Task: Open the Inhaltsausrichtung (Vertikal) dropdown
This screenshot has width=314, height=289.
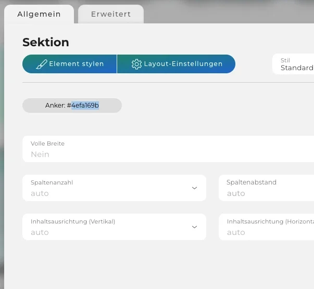Action: pos(114,227)
